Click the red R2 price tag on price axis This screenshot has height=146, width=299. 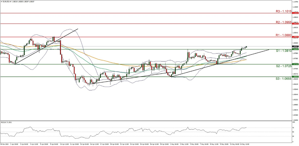pos(295,24)
